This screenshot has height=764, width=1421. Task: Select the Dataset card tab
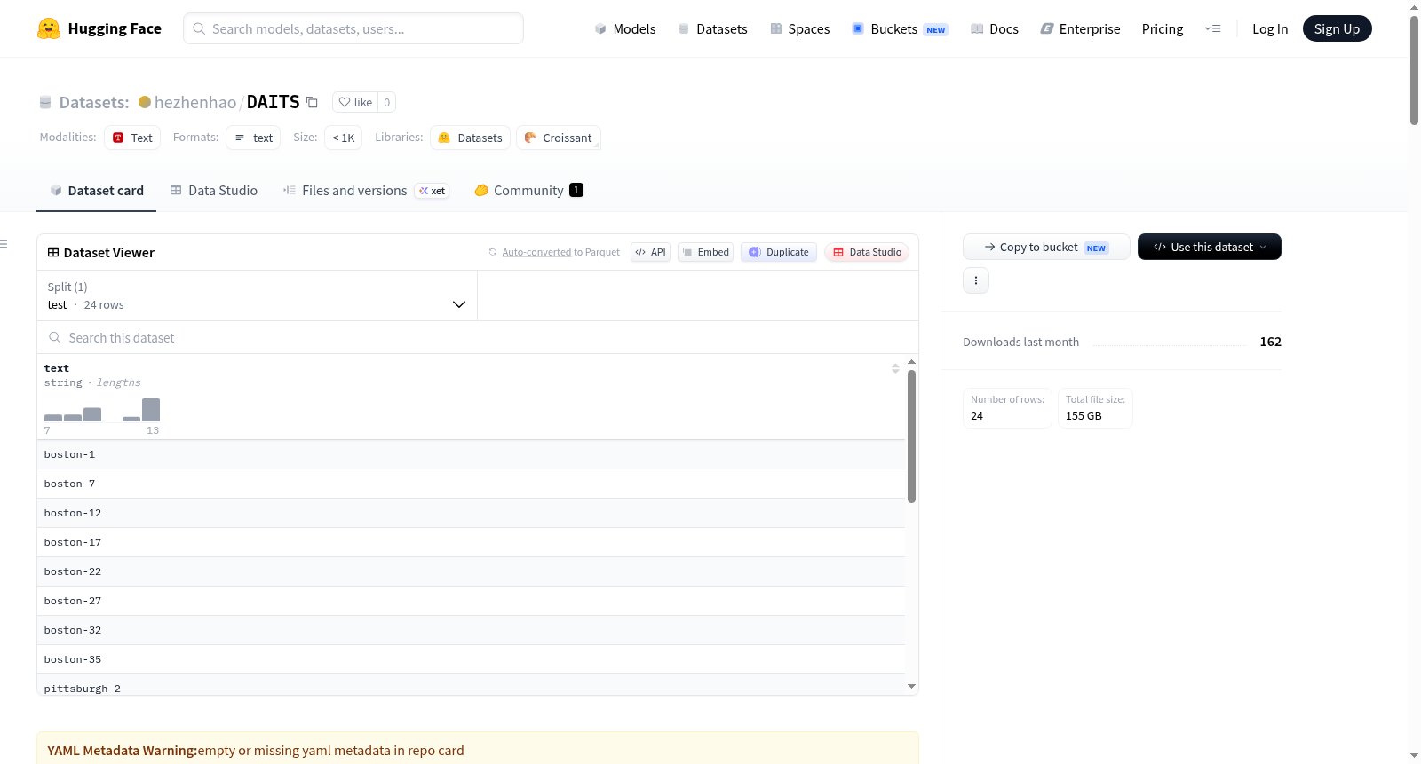pos(97,191)
